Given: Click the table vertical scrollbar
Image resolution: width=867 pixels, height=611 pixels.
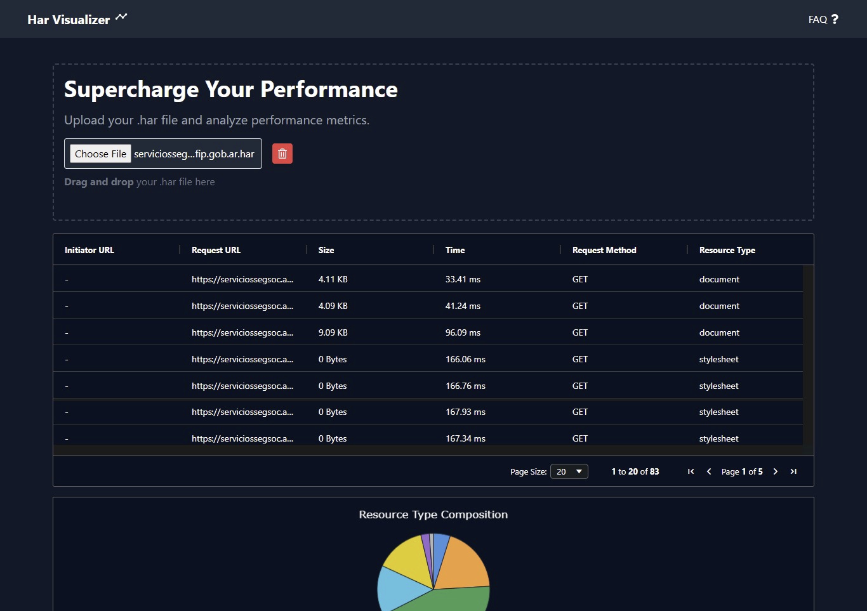Looking at the screenshot, I should click(808, 355).
